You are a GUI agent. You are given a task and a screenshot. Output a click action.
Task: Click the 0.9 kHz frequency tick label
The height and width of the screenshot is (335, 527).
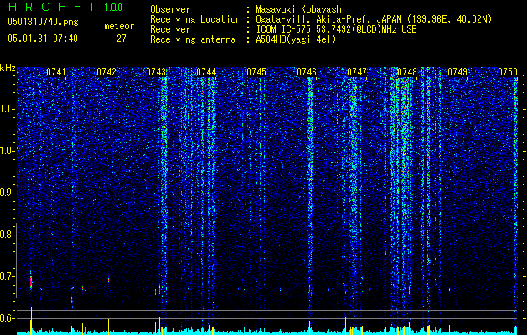tap(6, 193)
